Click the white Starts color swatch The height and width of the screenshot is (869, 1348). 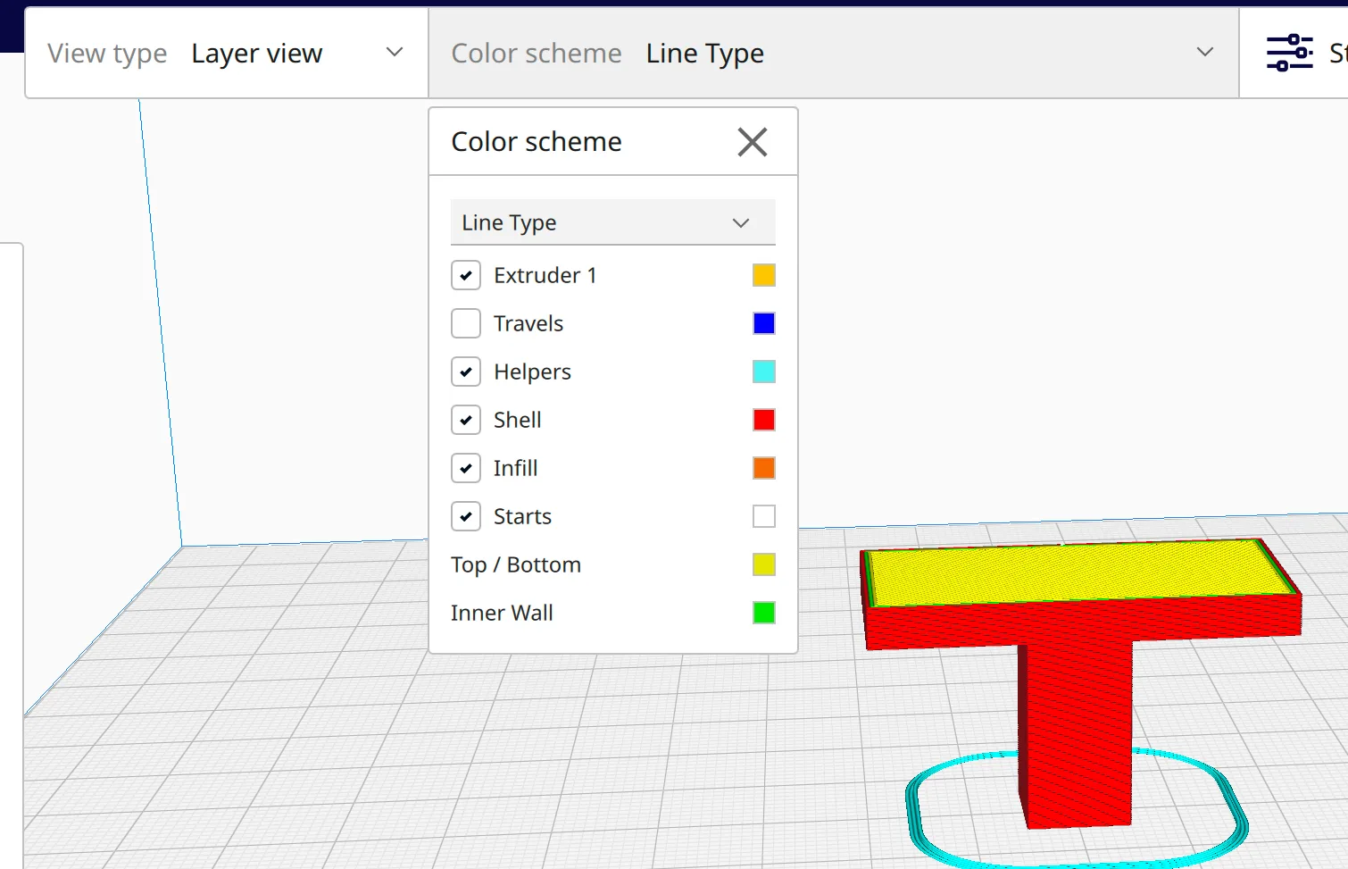[764, 516]
